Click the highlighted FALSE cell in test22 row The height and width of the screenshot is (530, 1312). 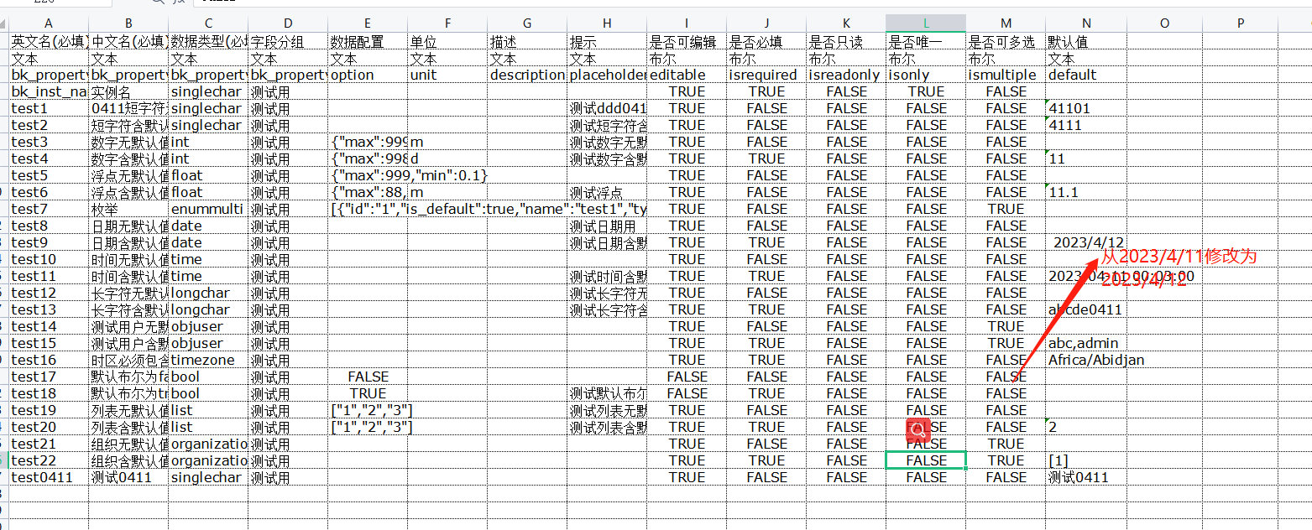926,460
